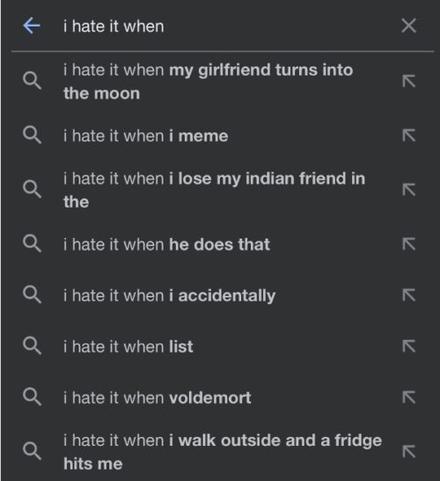Image resolution: width=440 pixels, height=481 pixels.
Task: Click the arrow next to the 'fridge hits me' suggestion
Action: [409, 452]
